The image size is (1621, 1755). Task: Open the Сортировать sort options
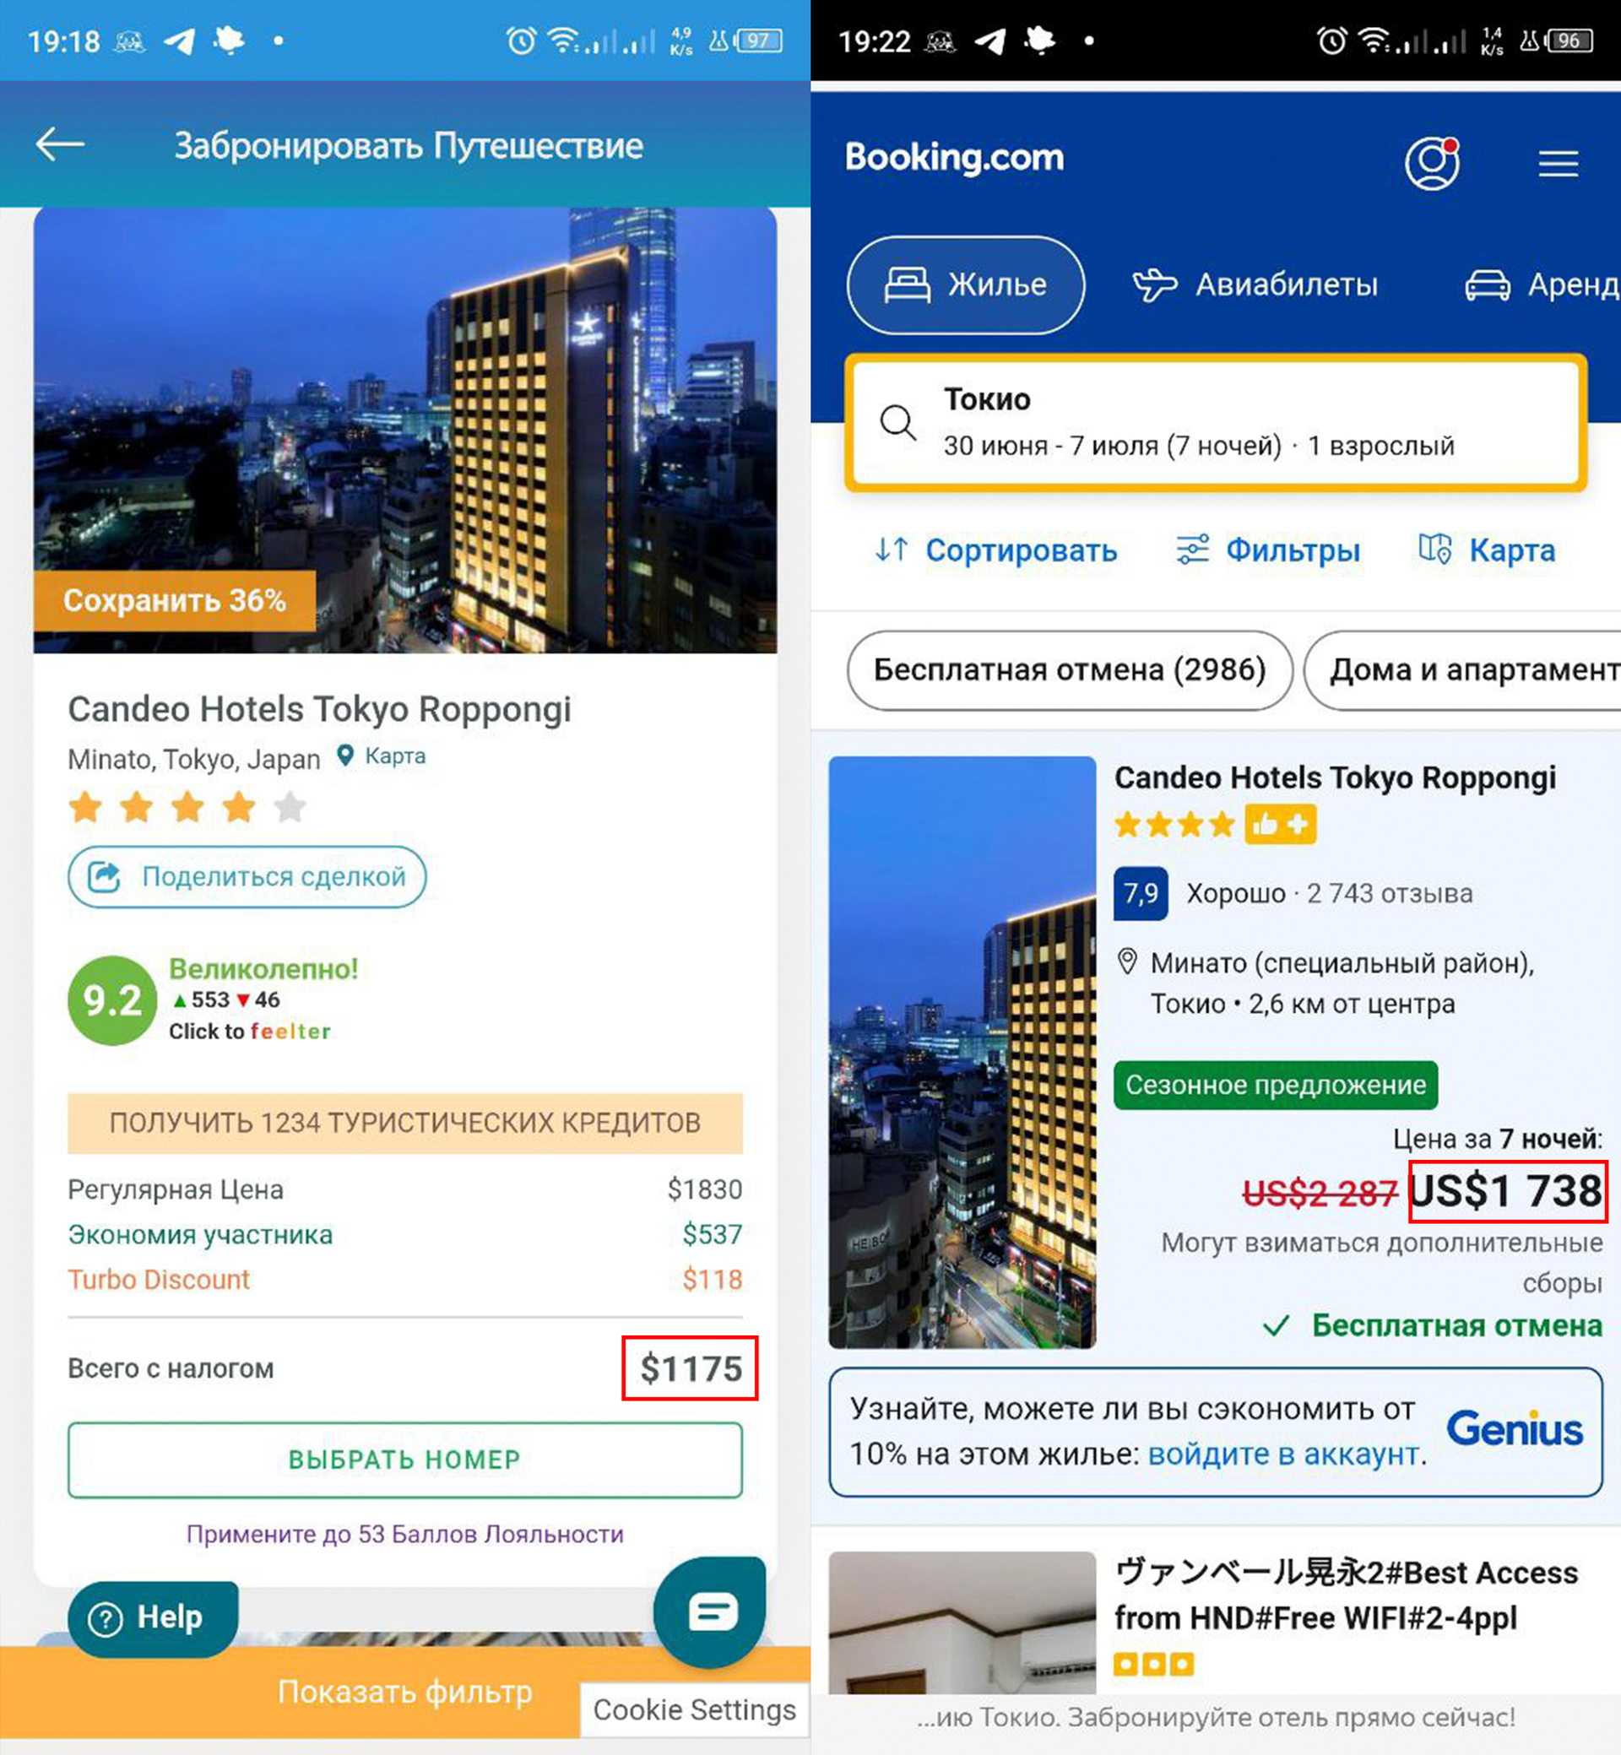[995, 550]
